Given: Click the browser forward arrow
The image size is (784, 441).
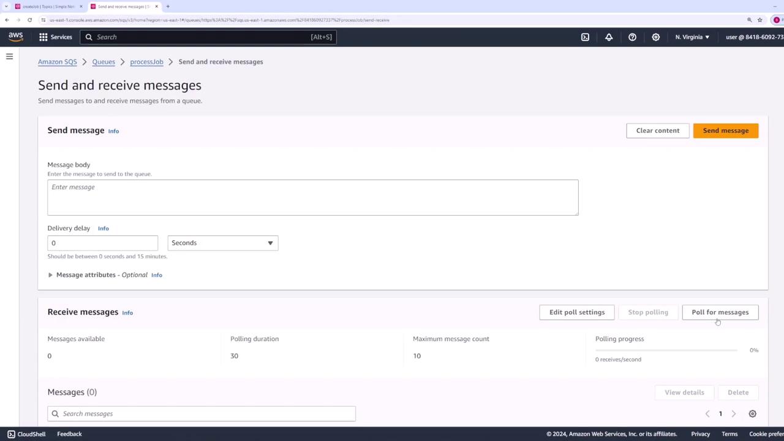Looking at the screenshot, I should [18, 20].
